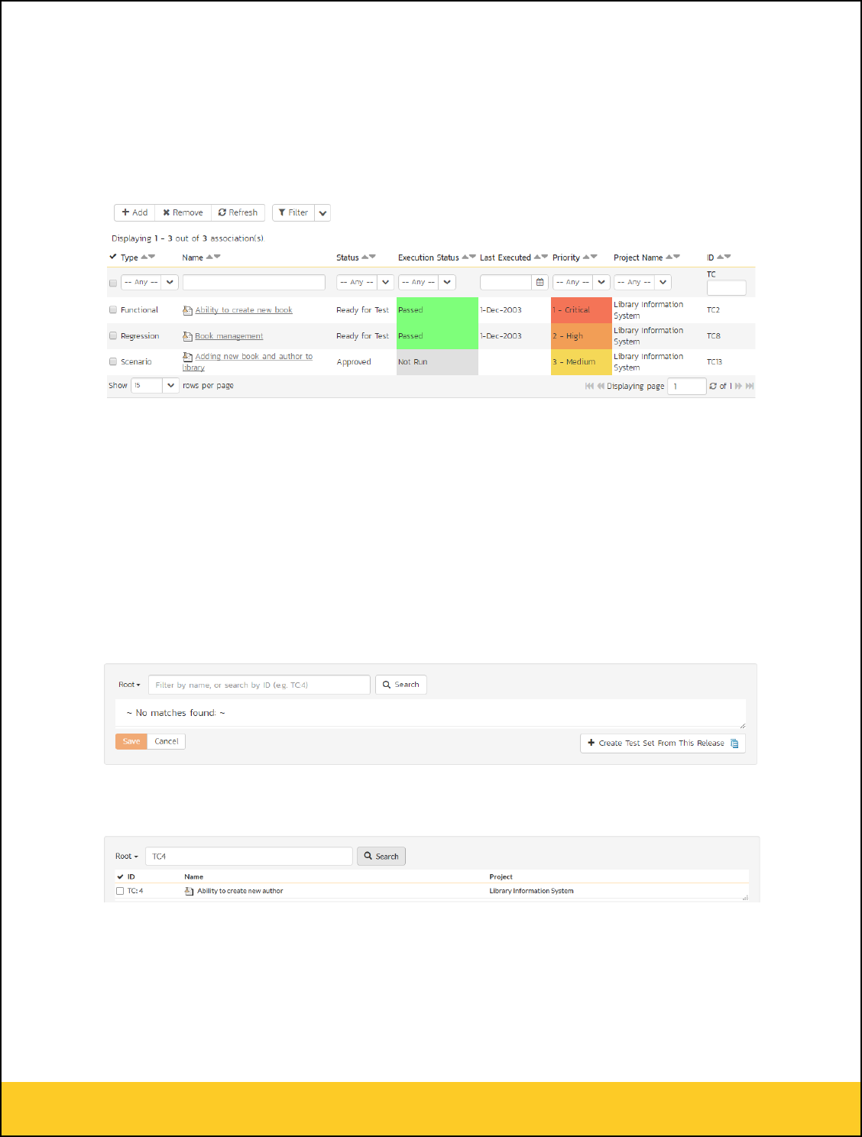The image size is (862, 1137).
Task: Click the 2 - High priority cell
Action: pyautogui.click(x=582, y=336)
